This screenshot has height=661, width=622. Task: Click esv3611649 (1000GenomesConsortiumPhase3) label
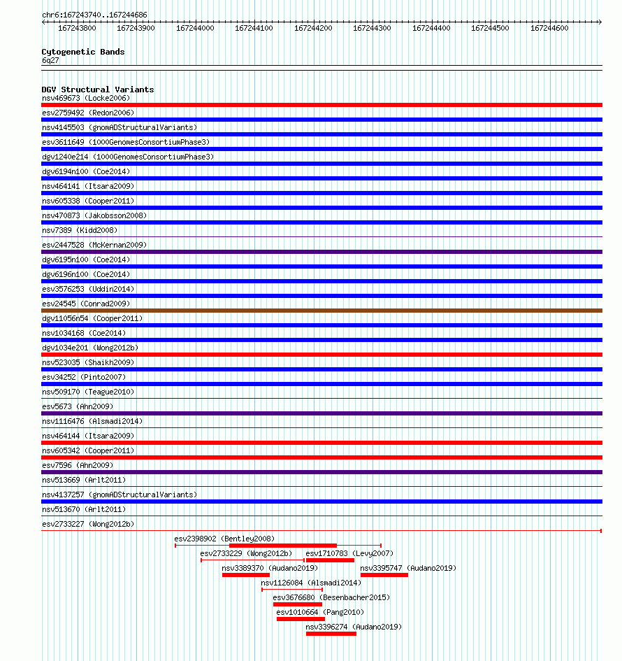[x=126, y=143]
